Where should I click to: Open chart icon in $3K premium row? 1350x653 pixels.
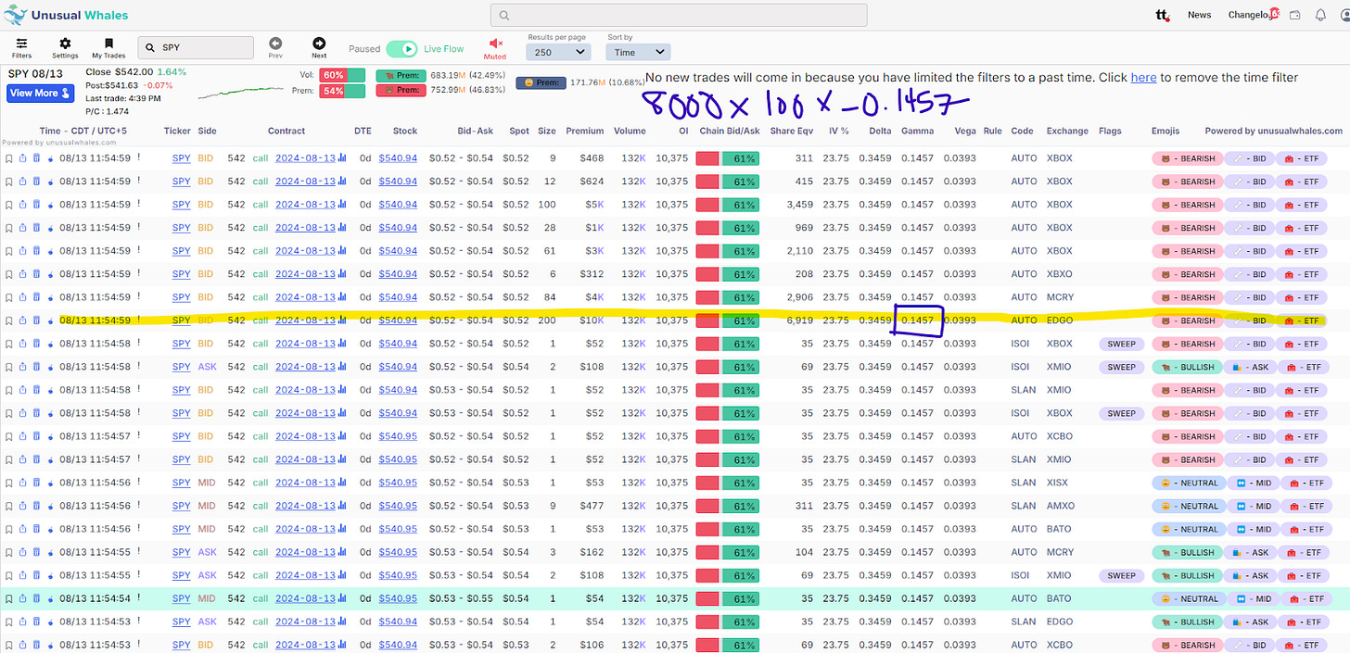(343, 251)
